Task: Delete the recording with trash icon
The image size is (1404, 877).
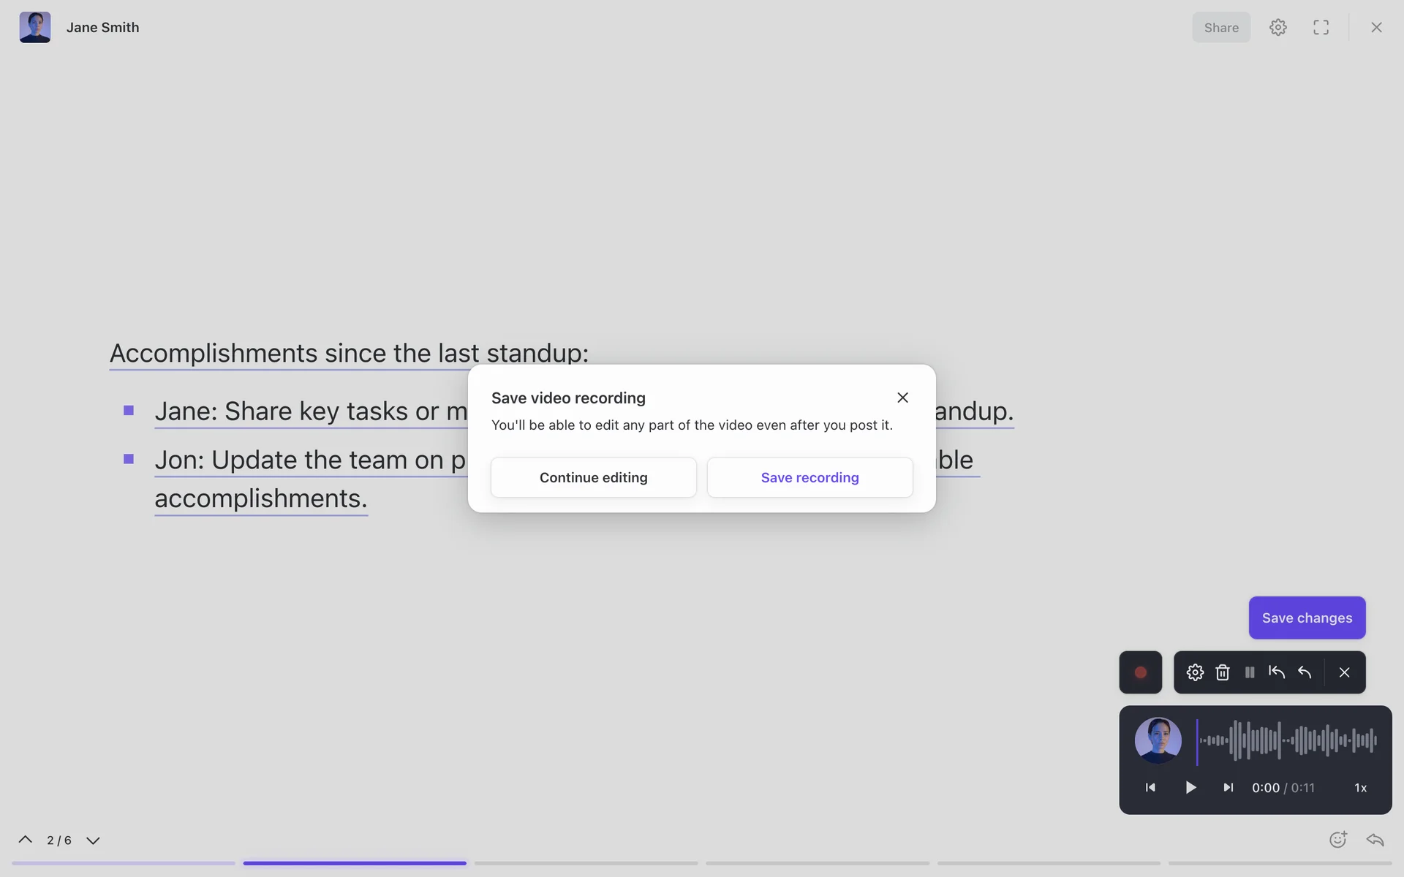Action: click(1223, 672)
